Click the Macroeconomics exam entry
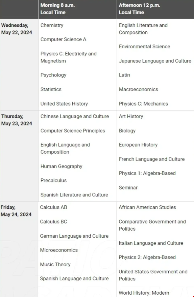The image size is (194, 297). tap(138, 89)
